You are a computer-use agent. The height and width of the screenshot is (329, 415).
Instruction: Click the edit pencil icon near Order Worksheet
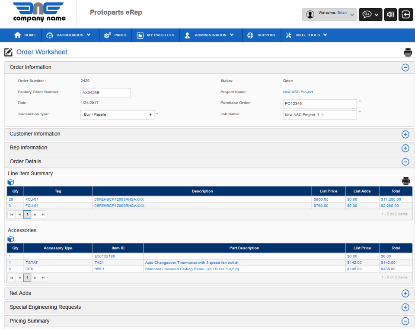pyautogui.click(x=7, y=52)
